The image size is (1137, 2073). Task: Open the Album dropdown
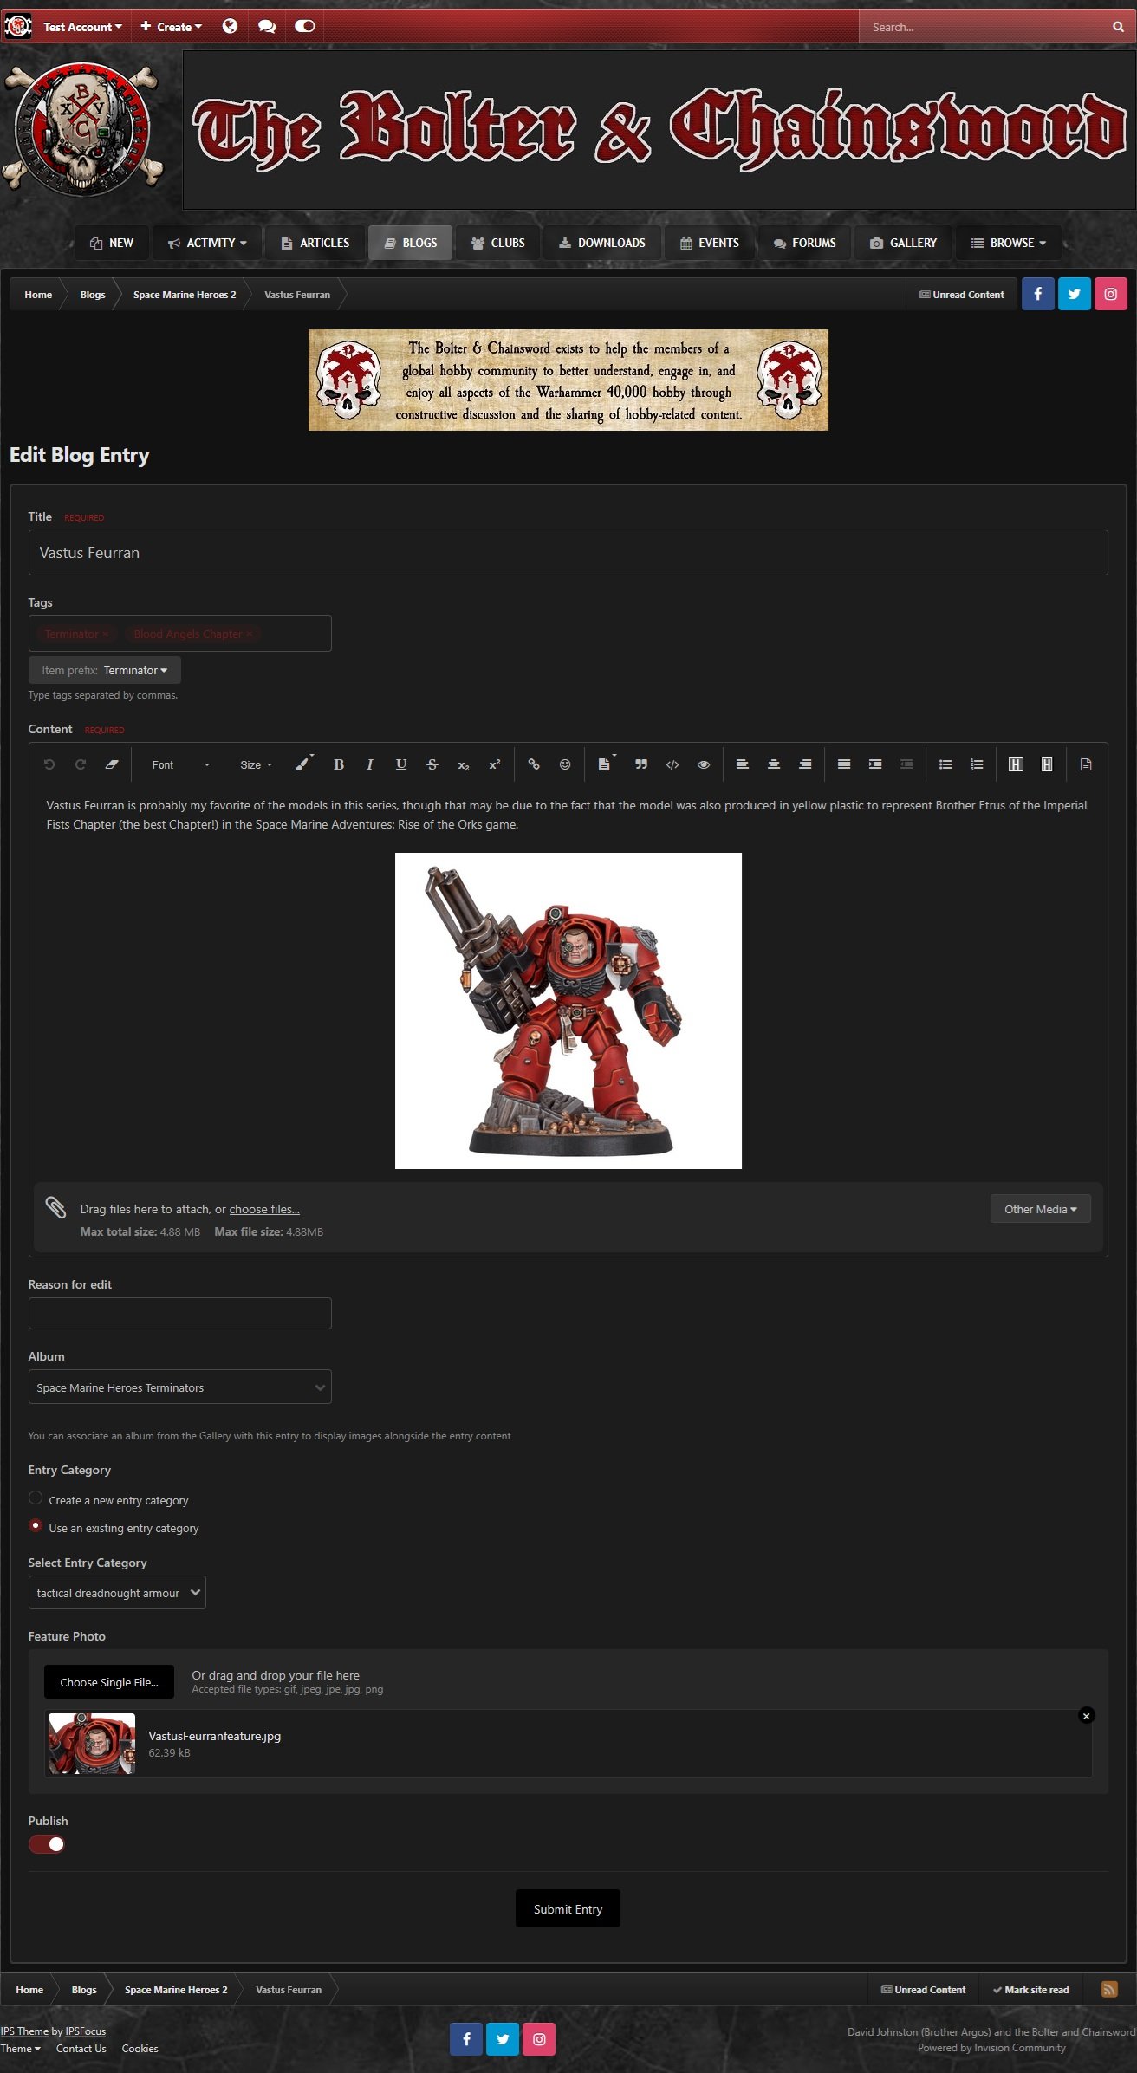coord(179,1387)
